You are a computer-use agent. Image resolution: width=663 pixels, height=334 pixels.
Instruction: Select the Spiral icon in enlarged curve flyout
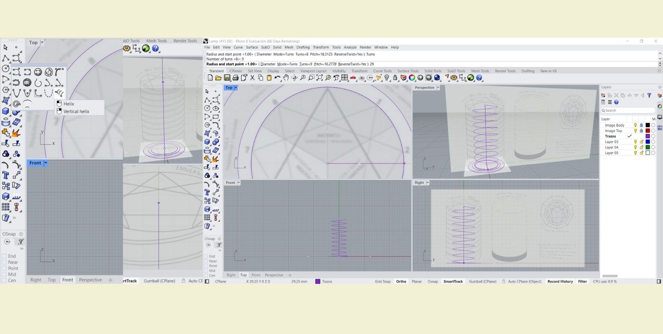(17, 104)
